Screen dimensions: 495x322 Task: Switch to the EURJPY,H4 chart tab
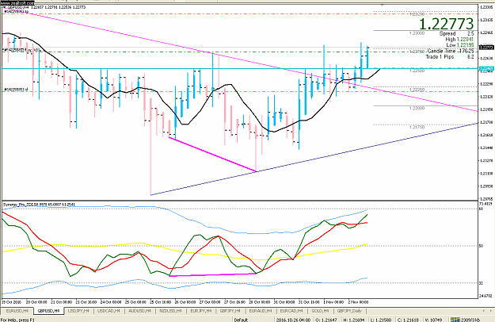[201, 311]
